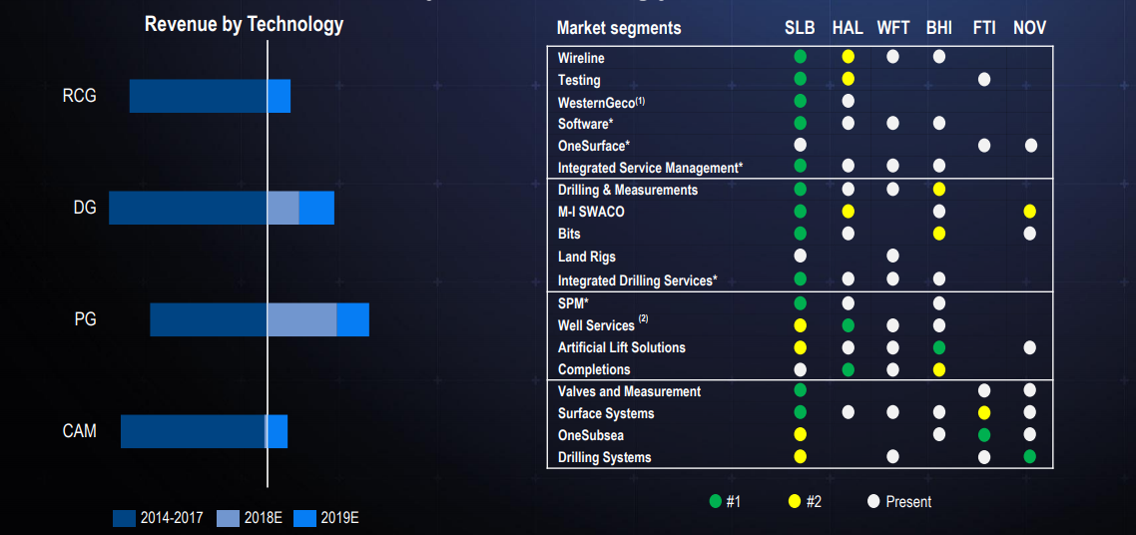Image resolution: width=1136 pixels, height=535 pixels.
Task: Click the green FTI dot for OneSubsea
Action: pos(984,435)
